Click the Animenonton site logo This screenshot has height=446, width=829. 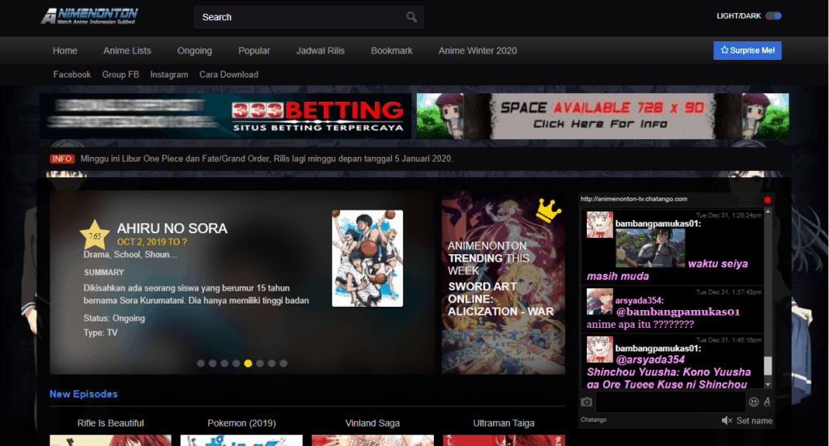(90, 16)
